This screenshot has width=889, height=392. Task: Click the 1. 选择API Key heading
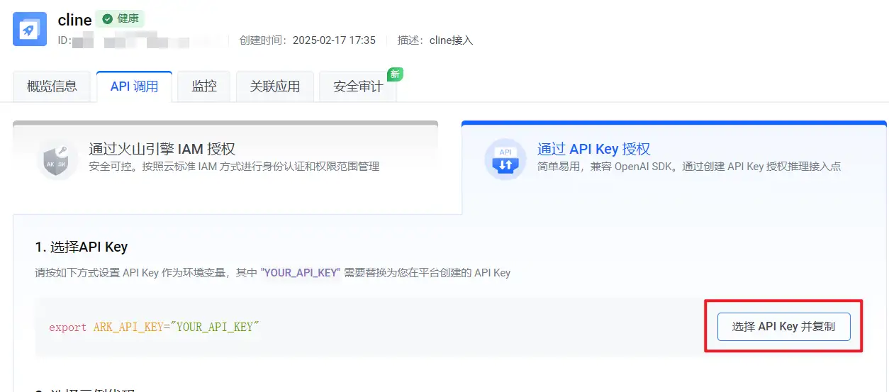pyautogui.click(x=82, y=247)
